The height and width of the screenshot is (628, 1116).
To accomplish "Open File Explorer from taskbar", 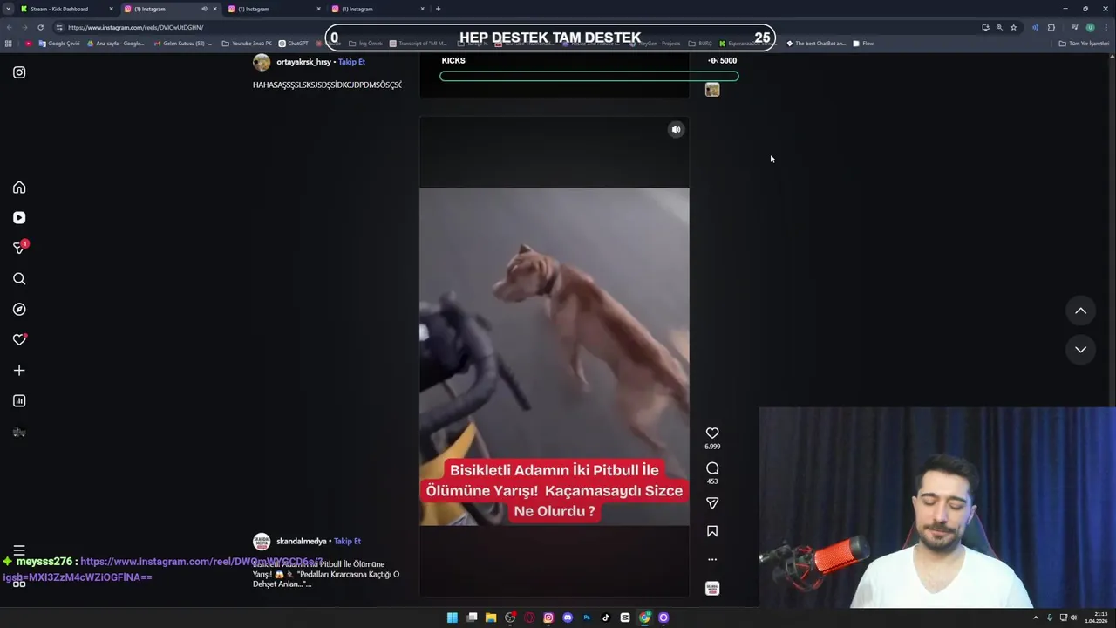I will tap(491, 618).
